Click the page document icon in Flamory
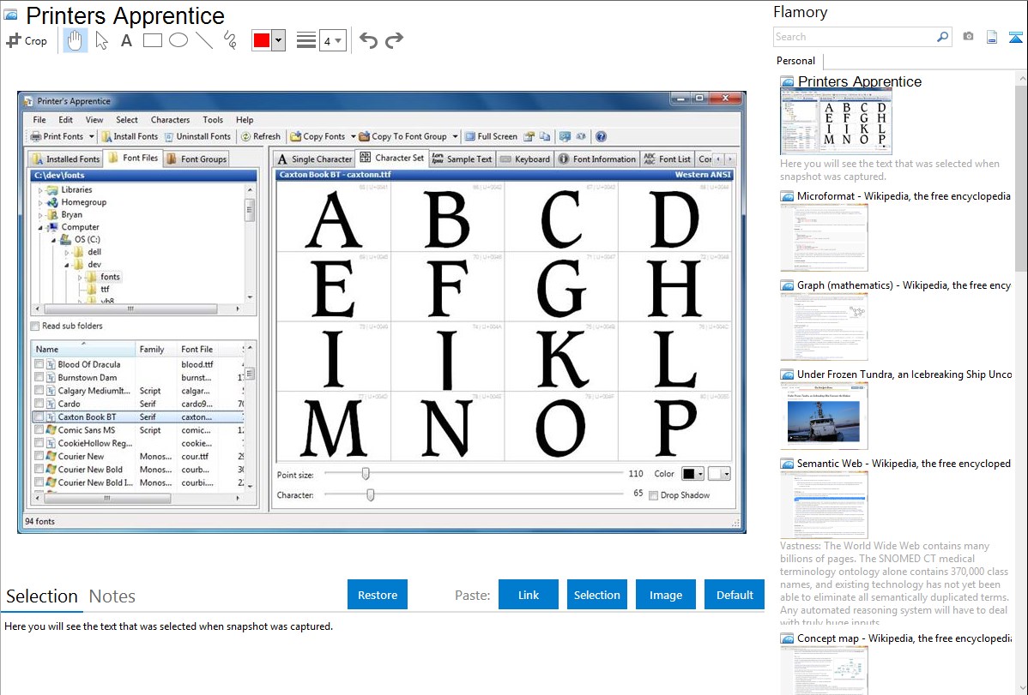The image size is (1028, 695). pos(992,37)
